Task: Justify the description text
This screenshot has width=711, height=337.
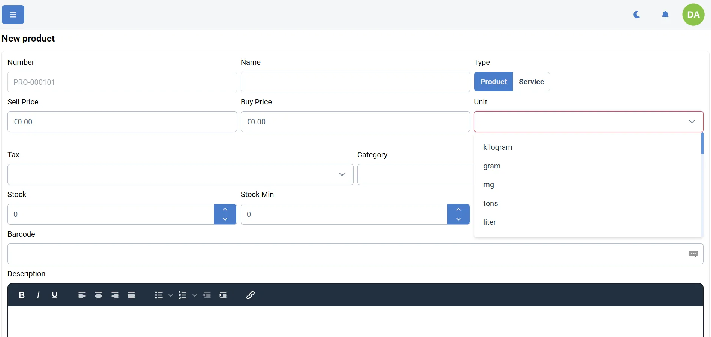Action: pyautogui.click(x=131, y=295)
